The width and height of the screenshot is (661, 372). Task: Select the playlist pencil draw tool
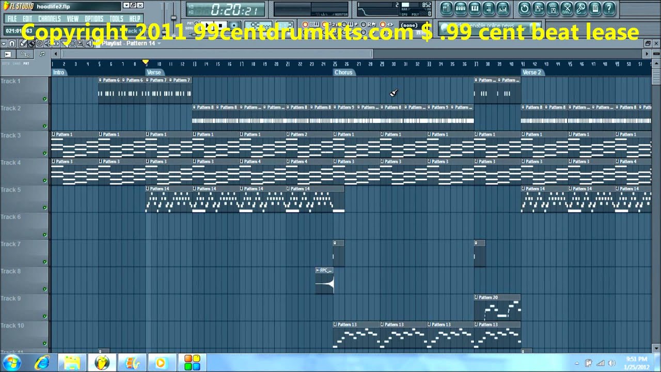(x=23, y=43)
